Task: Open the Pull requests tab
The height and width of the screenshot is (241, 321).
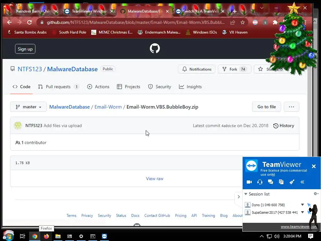Action: click(x=59, y=87)
